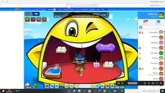Screen dimensions: 165x93
Task: Click the trophy icon in the bottom toolbar
Action: point(67,86)
